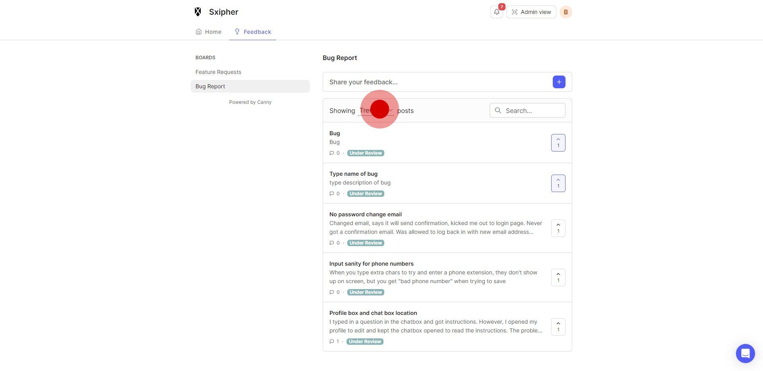Click the search magnifier icon
The height and width of the screenshot is (371, 763).
click(x=498, y=111)
